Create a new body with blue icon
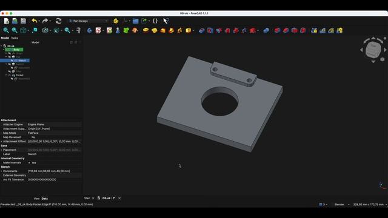This screenshot has height=218, width=388. [89, 30]
